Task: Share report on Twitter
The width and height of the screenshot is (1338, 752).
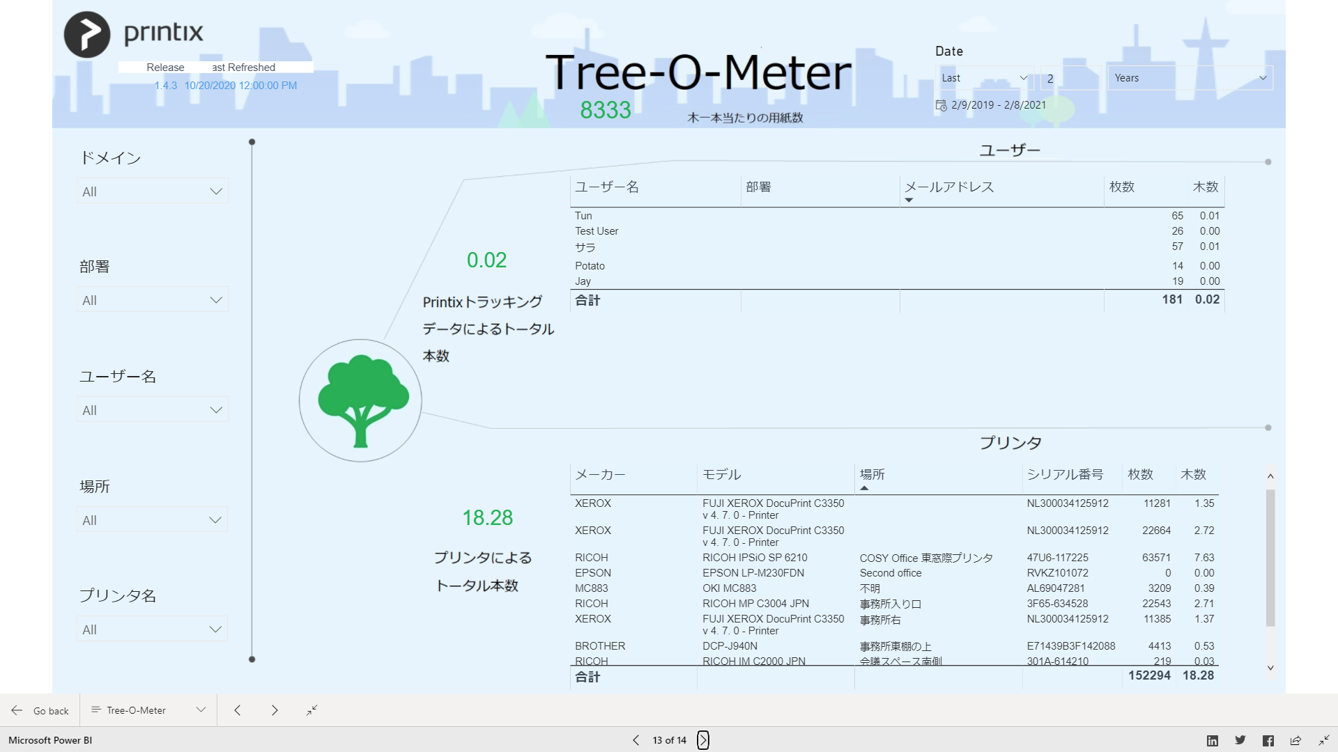Action: tap(1240, 740)
